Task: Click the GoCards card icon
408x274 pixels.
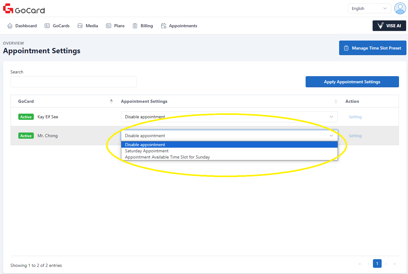Action: [x=47, y=26]
